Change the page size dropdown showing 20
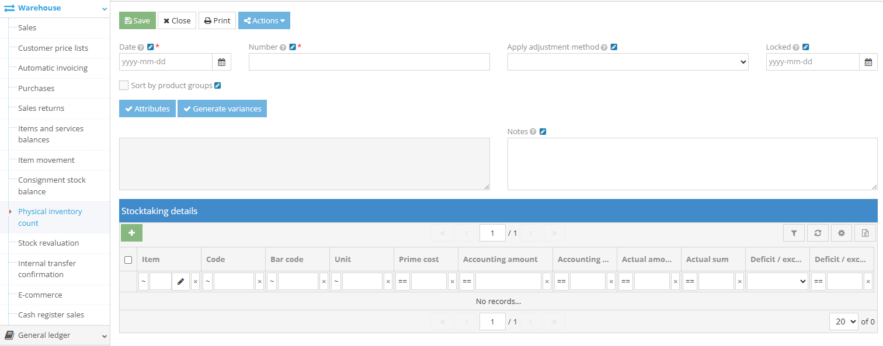The width and height of the screenshot is (883, 346). pyautogui.click(x=843, y=321)
